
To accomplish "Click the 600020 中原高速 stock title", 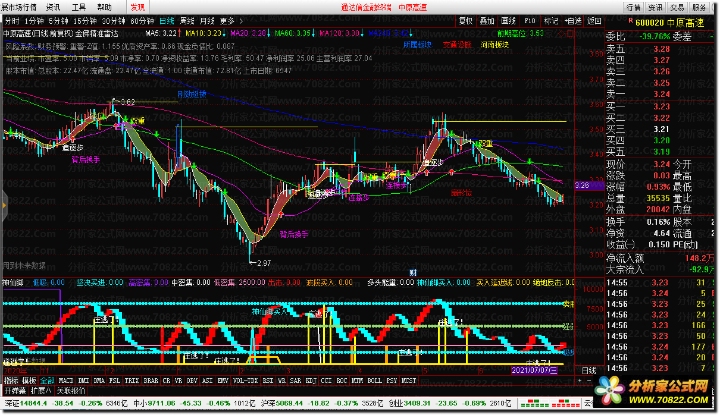I will [669, 23].
